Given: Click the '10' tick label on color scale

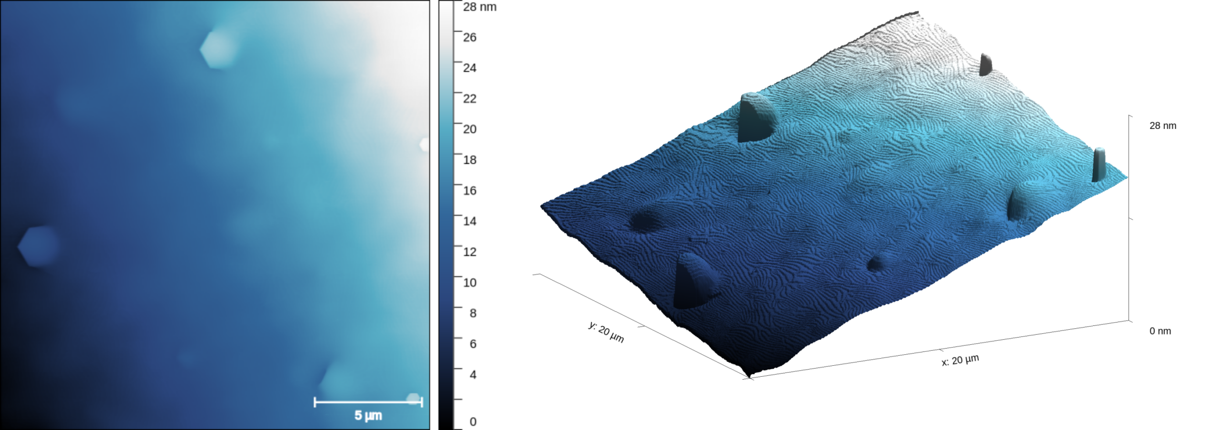Looking at the screenshot, I should pos(470,283).
